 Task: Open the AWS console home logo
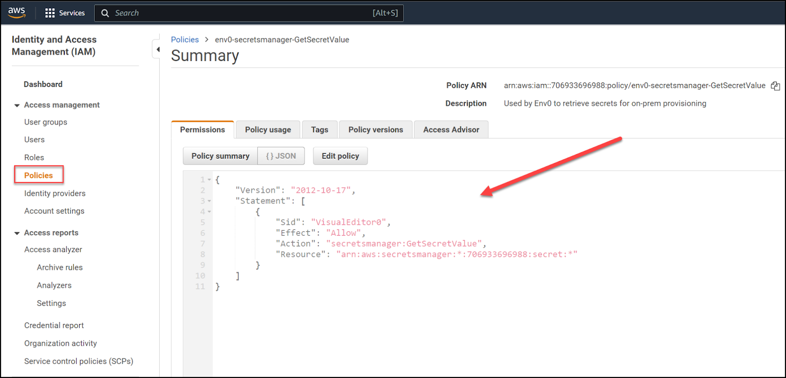point(17,13)
